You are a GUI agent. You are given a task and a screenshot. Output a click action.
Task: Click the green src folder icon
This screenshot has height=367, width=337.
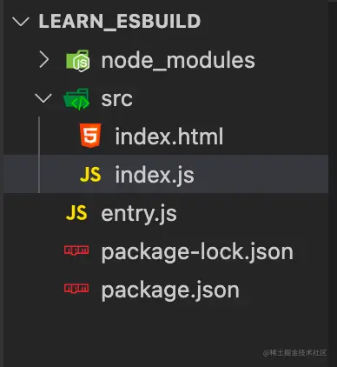[76, 99]
